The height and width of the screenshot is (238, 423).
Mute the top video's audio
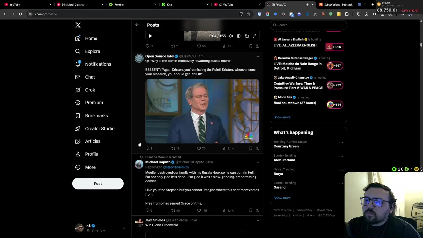coord(231,36)
